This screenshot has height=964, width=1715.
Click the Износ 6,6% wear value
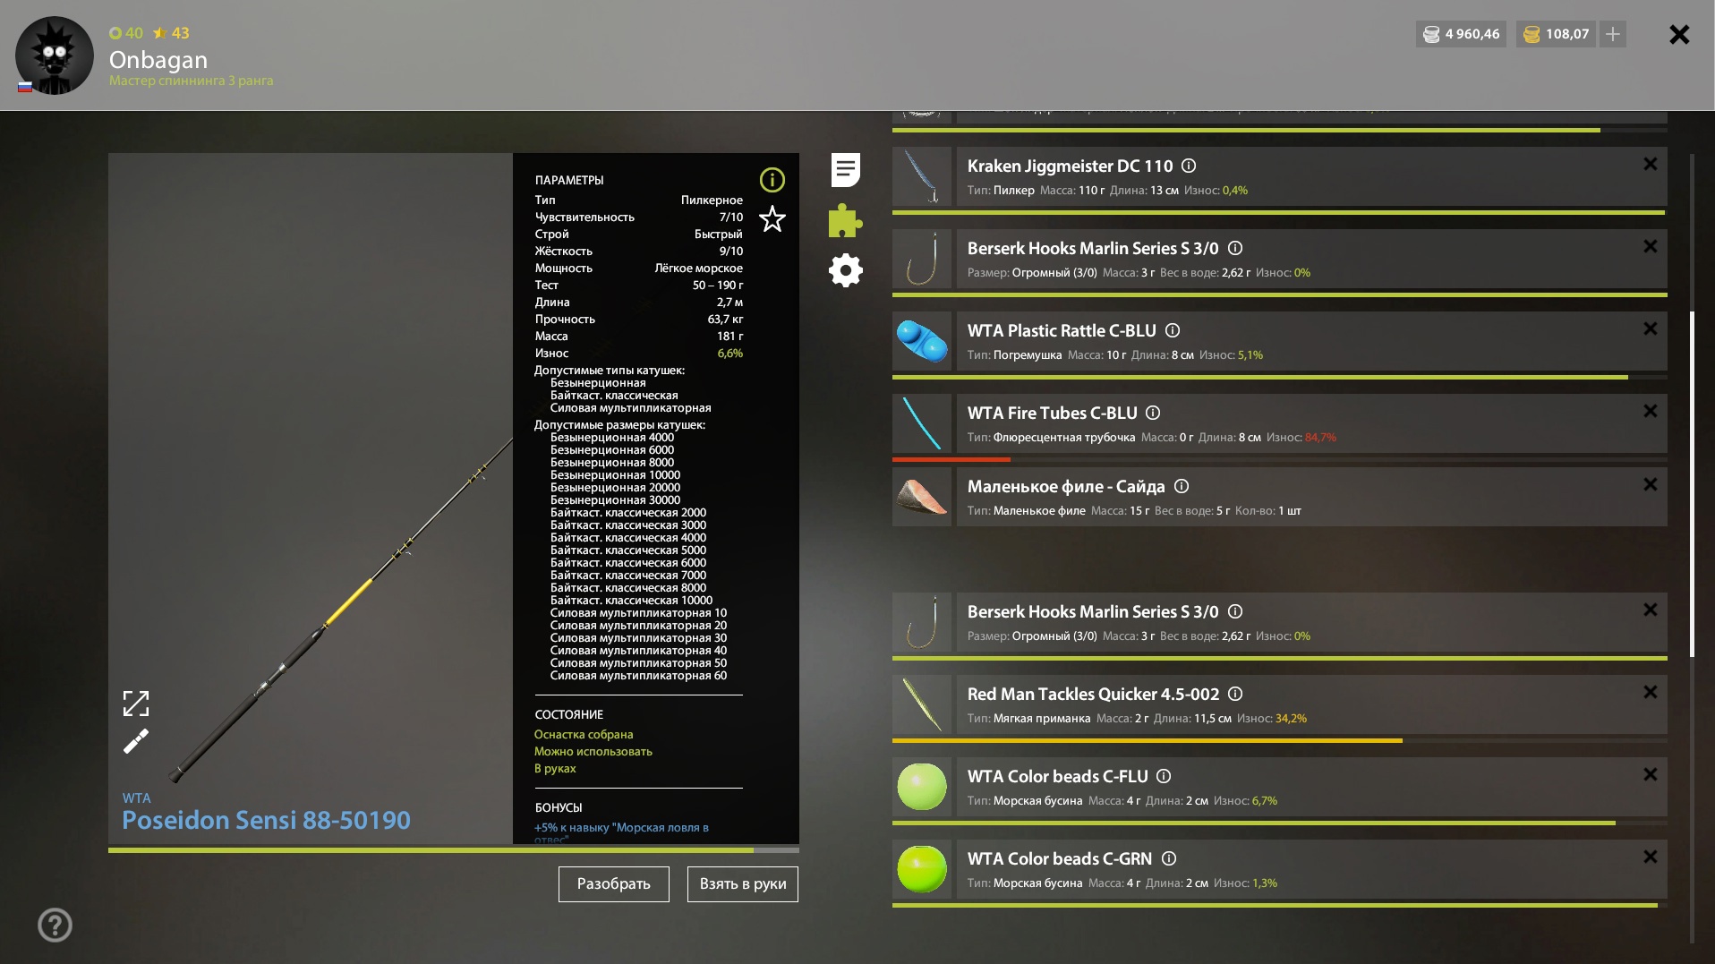pos(730,354)
